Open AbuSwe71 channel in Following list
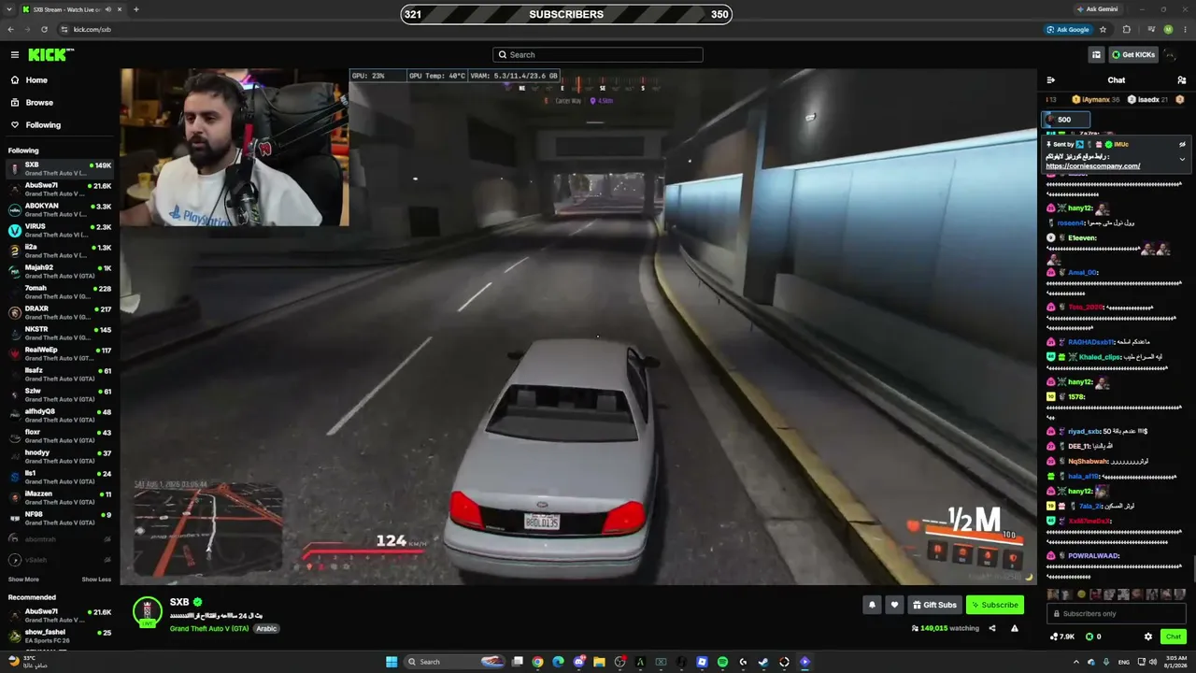 [x=60, y=190]
